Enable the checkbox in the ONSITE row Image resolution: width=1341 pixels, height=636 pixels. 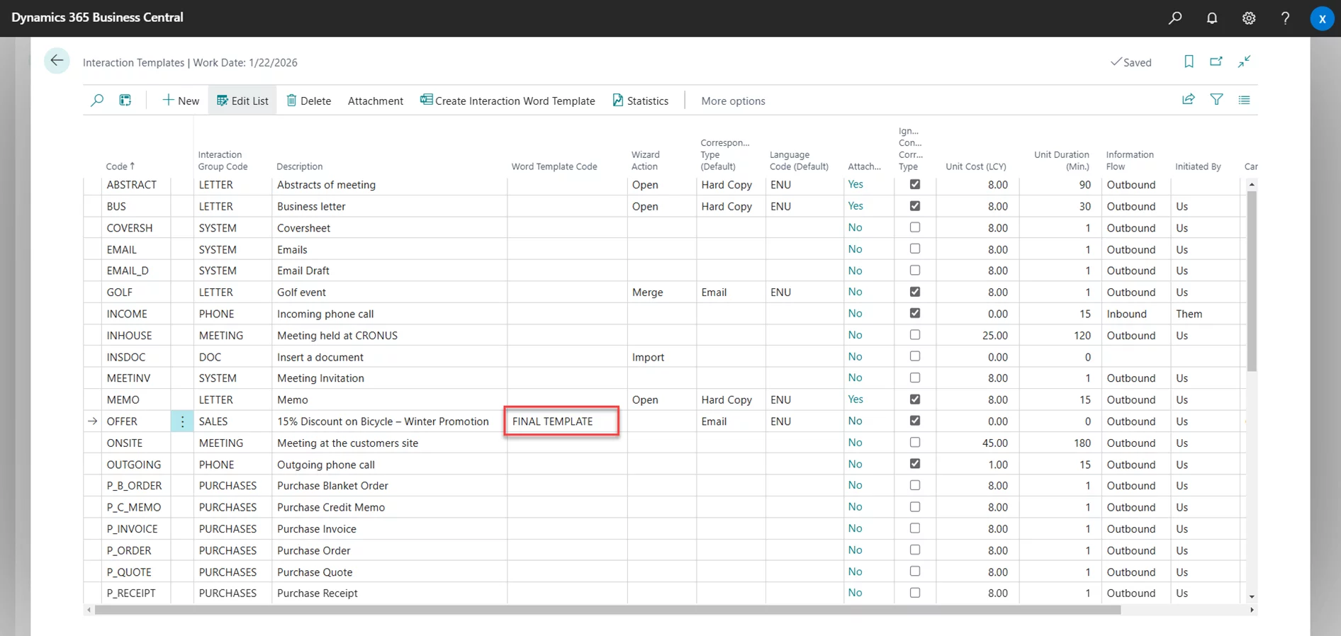915,443
